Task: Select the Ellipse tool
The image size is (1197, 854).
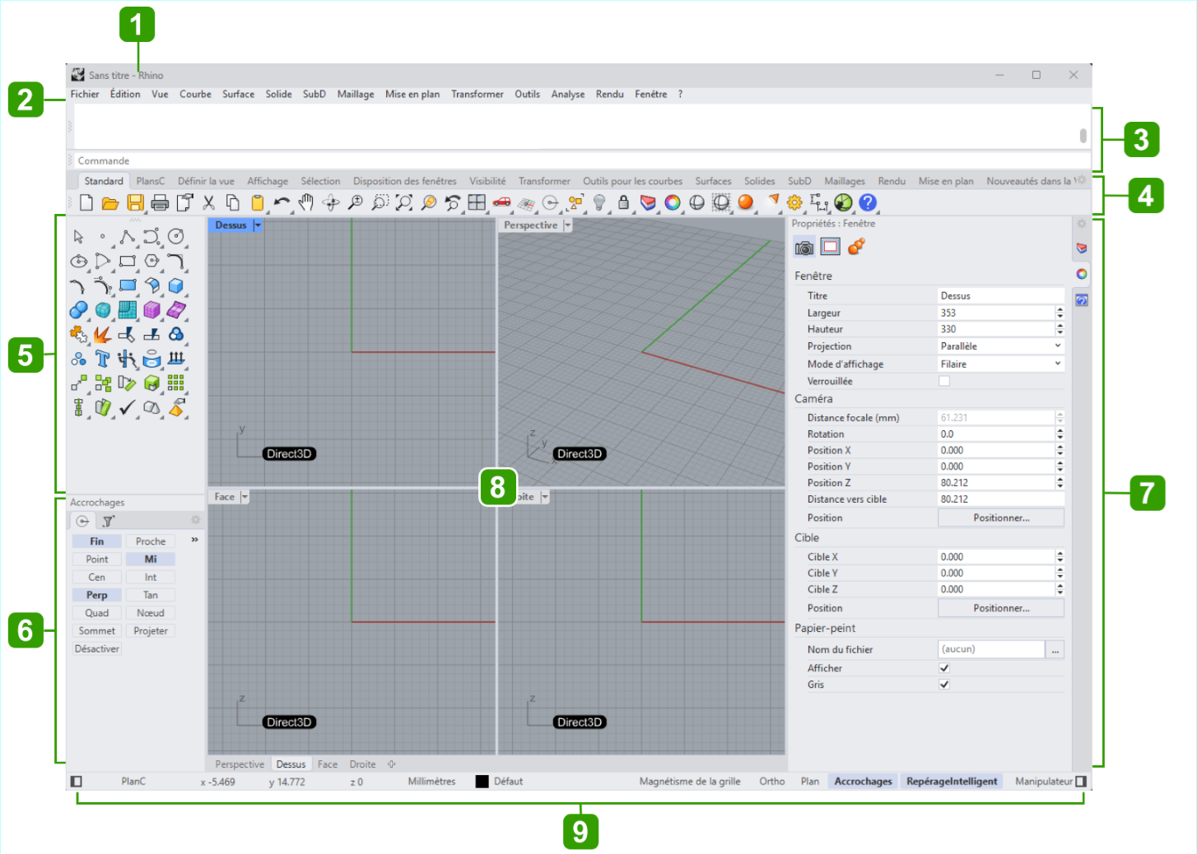Action: coord(78,262)
